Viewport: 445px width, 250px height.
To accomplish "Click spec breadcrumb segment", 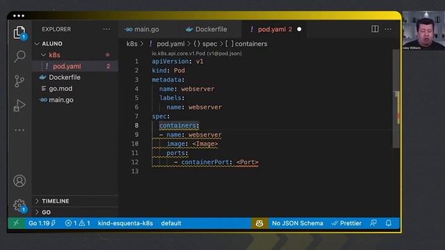I will coord(210,44).
